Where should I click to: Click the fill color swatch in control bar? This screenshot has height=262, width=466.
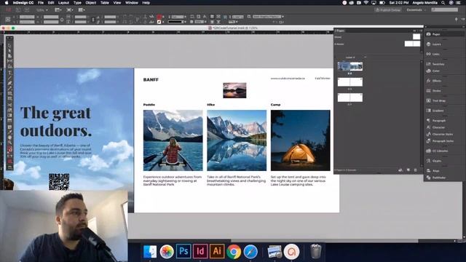pyautogui.click(x=159, y=17)
